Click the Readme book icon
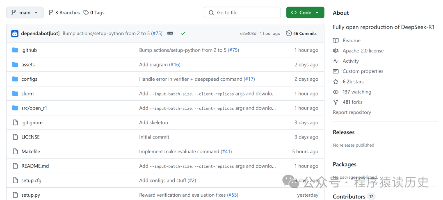Image resolution: width=443 pixels, height=200 pixels. (336, 41)
